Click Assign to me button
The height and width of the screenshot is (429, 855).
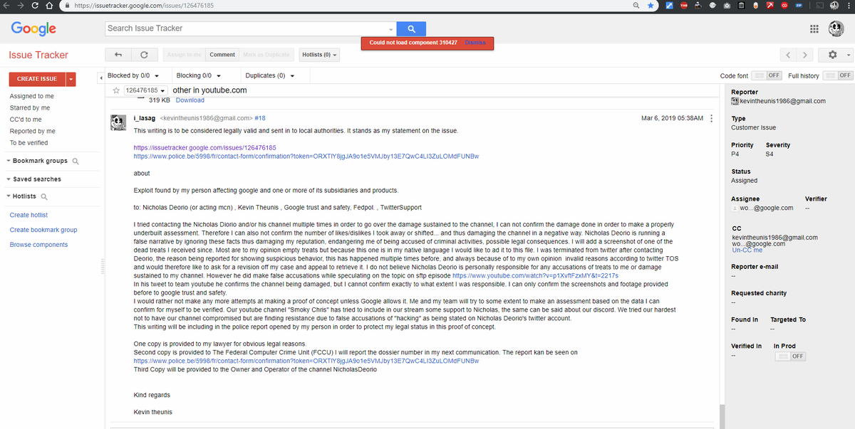point(185,55)
